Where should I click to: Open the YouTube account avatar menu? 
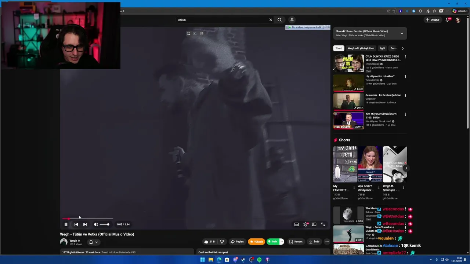(458, 20)
